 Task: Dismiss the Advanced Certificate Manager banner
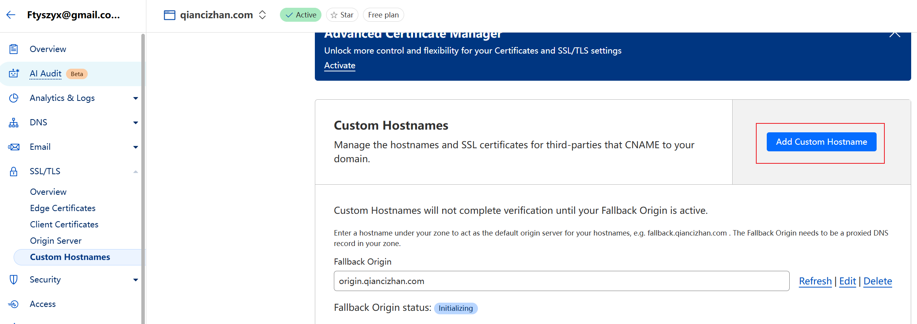[894, 34]
